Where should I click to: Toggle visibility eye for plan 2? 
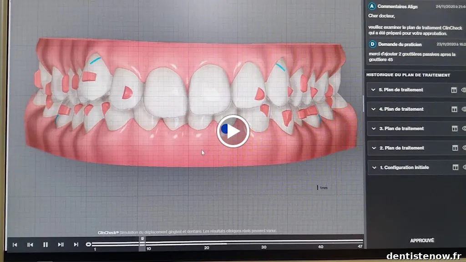[x=463, y=148]
